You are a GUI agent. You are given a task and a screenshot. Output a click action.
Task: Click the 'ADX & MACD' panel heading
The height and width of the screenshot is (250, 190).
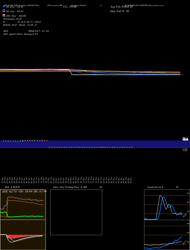[x=12, y=187]
